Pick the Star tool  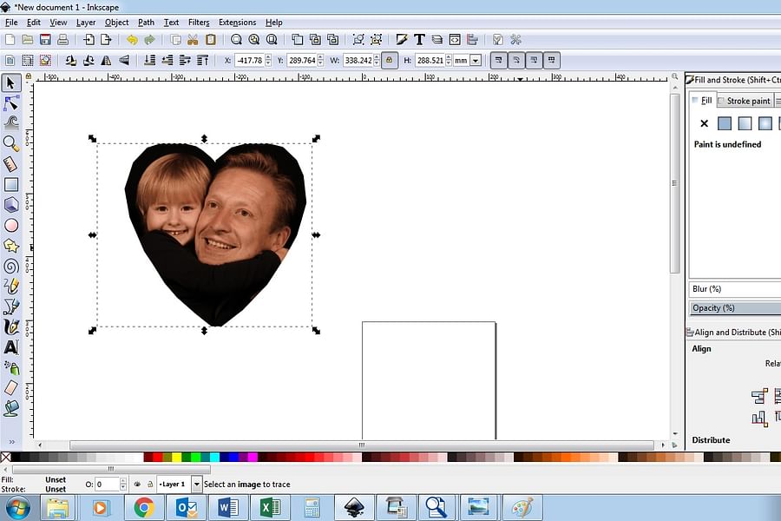click(10, 245)
